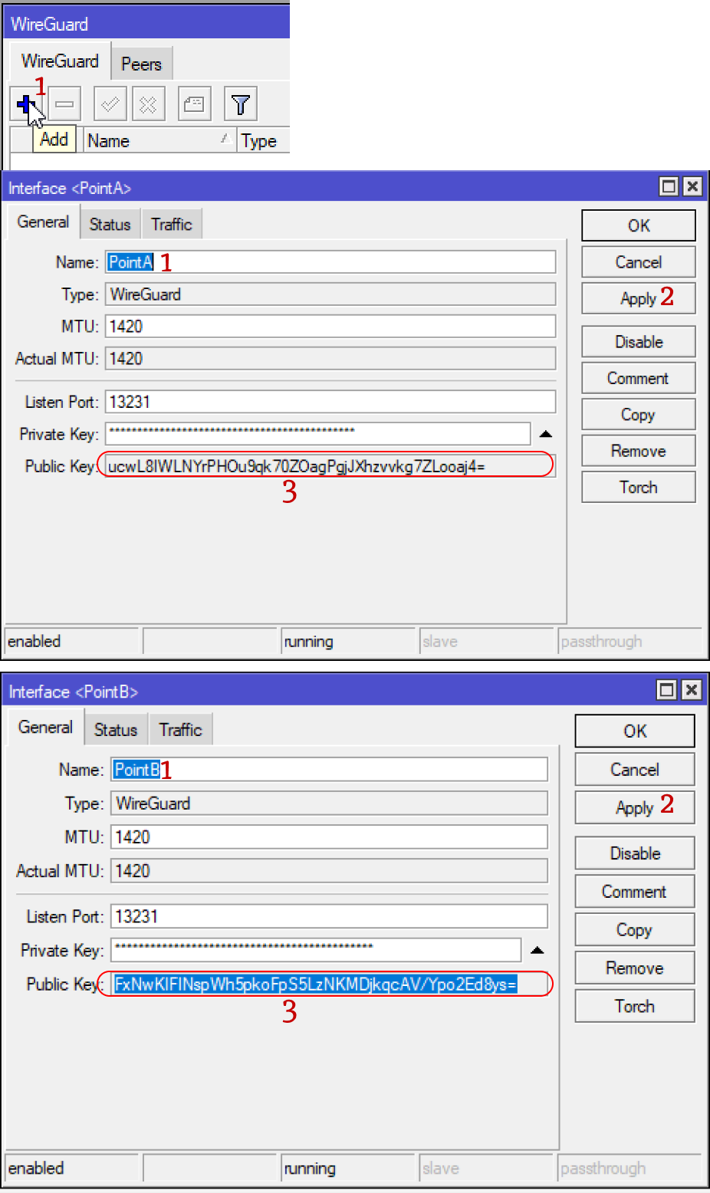Click Copy in the PointA window

[x=639, y=414]
